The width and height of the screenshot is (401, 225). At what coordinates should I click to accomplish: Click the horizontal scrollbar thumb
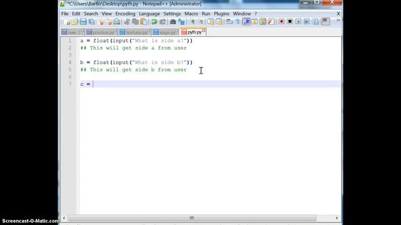point(192,218)
